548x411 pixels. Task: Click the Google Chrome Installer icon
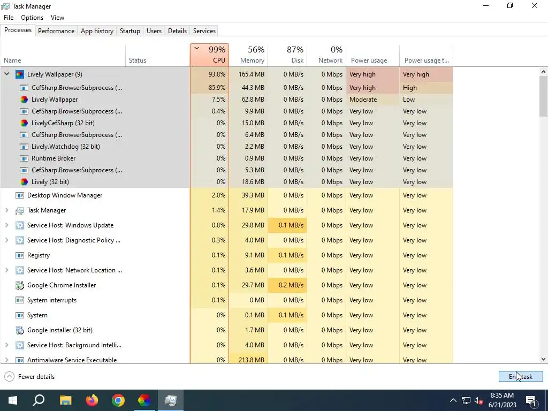click(20, 285)
